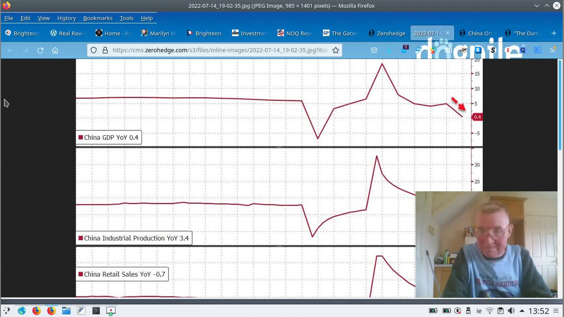Close the 2022-07-14 image tab
This screenshot has width=564, height=317.
(447, 33)
